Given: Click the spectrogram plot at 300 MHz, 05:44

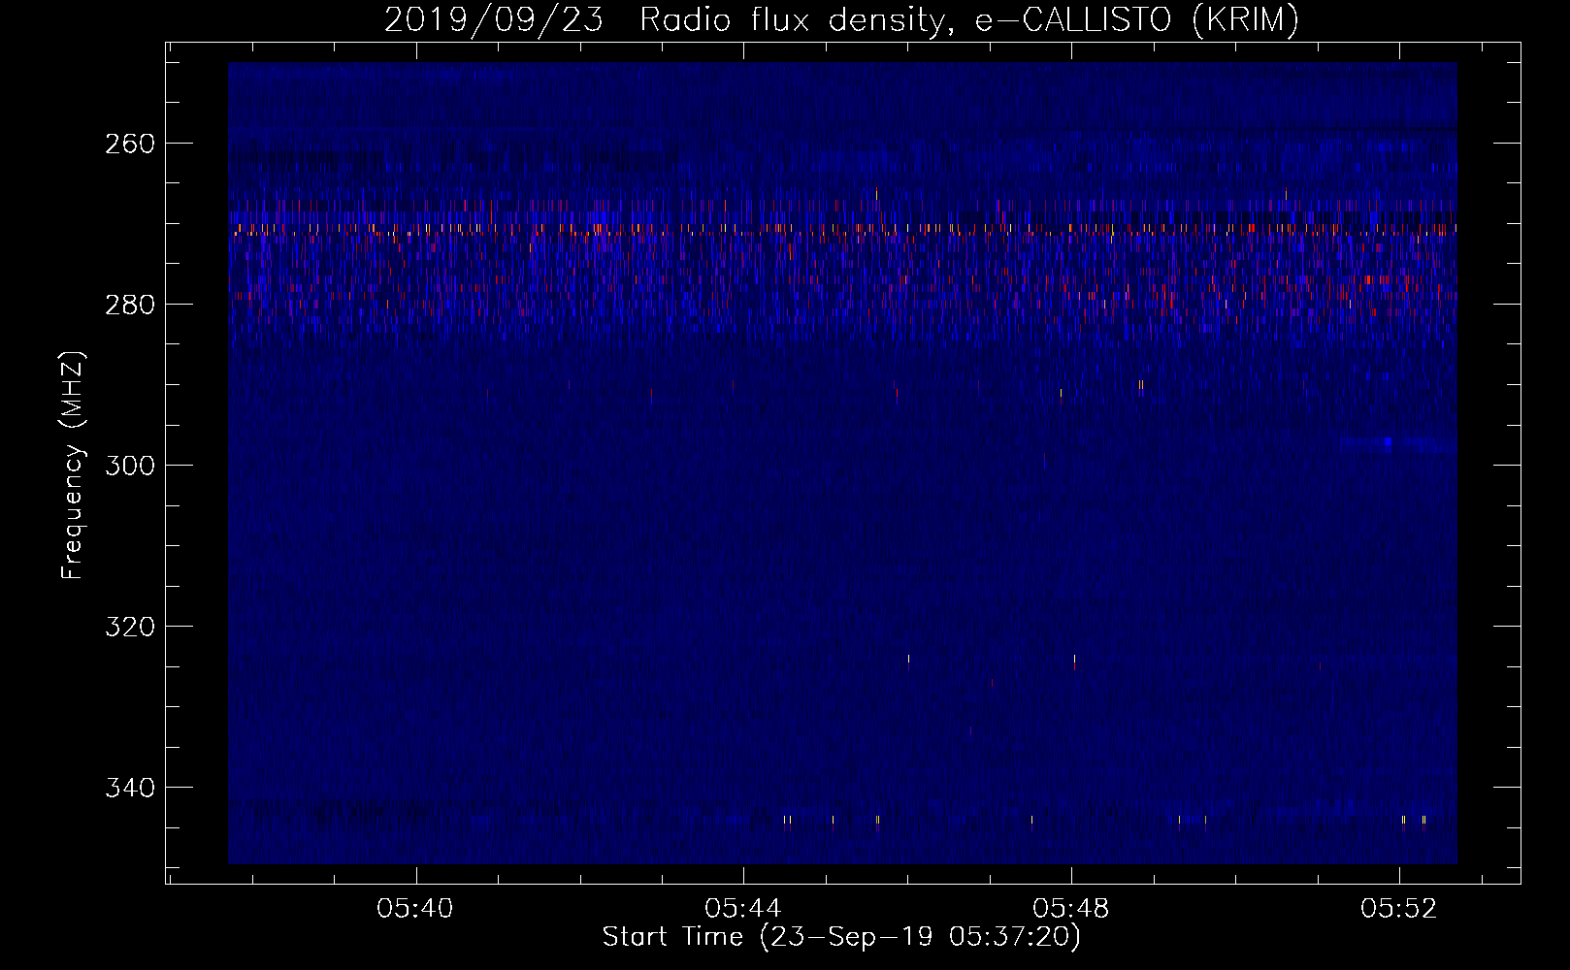Looking at the screenshot, I should point(743,465).
